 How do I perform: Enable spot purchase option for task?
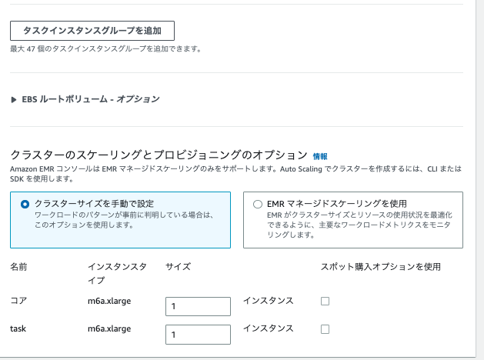click(x=325, y=329)
